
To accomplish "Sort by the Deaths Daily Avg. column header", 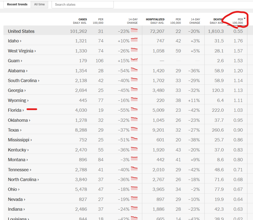I will point(217,21).
